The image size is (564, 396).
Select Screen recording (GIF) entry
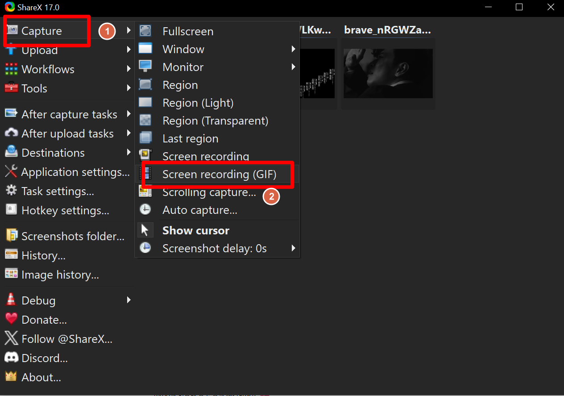click(x=217, y=174)
